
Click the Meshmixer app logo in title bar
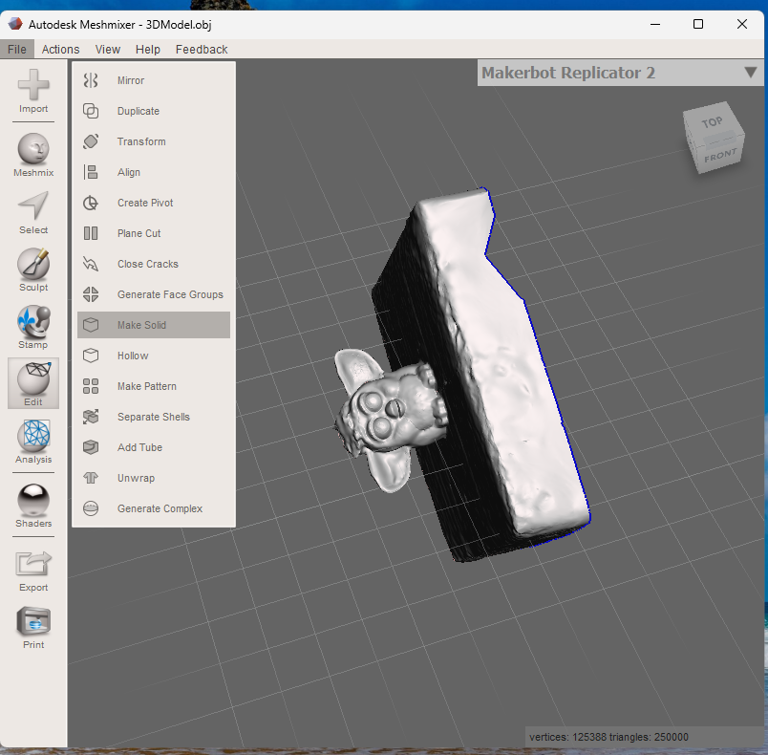coord(14,24)
